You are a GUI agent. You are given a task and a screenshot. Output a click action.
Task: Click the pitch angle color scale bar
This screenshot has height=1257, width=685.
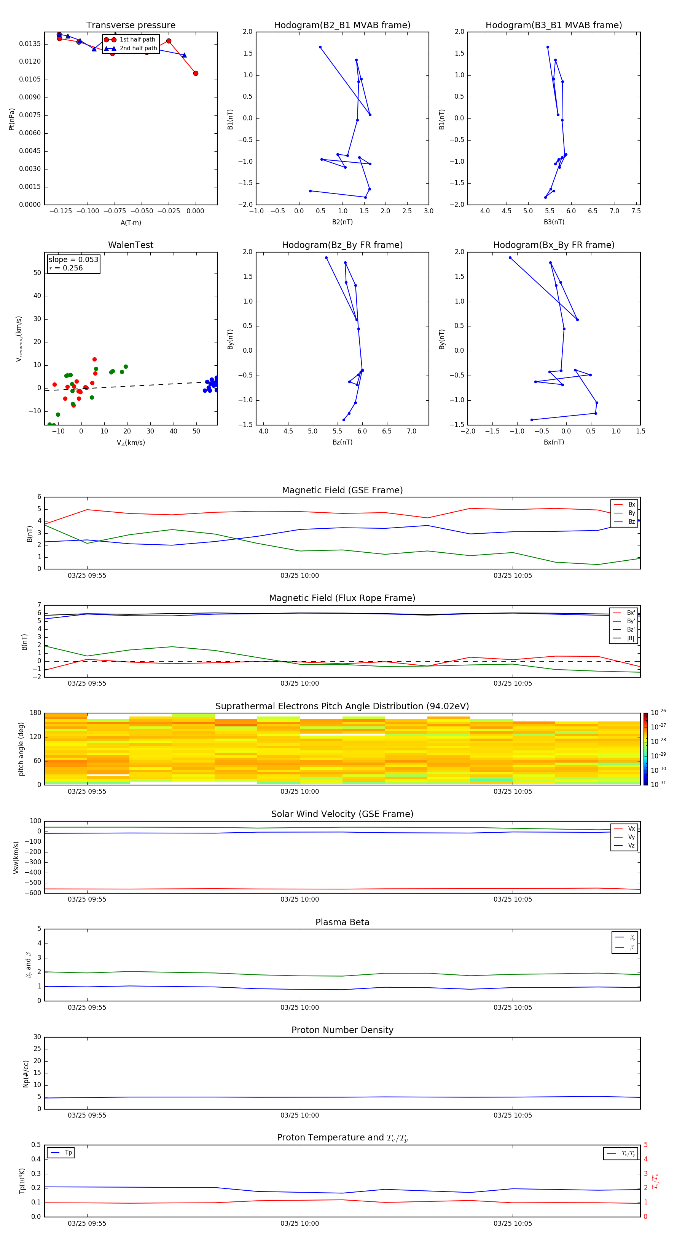coord(645,749)
